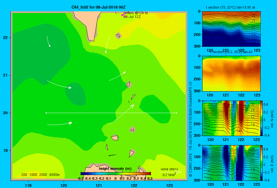Click the 's section (33.2..35.2) lat=20' title
The width and height of the screenshot is (277, 188).
pos(231,52)
